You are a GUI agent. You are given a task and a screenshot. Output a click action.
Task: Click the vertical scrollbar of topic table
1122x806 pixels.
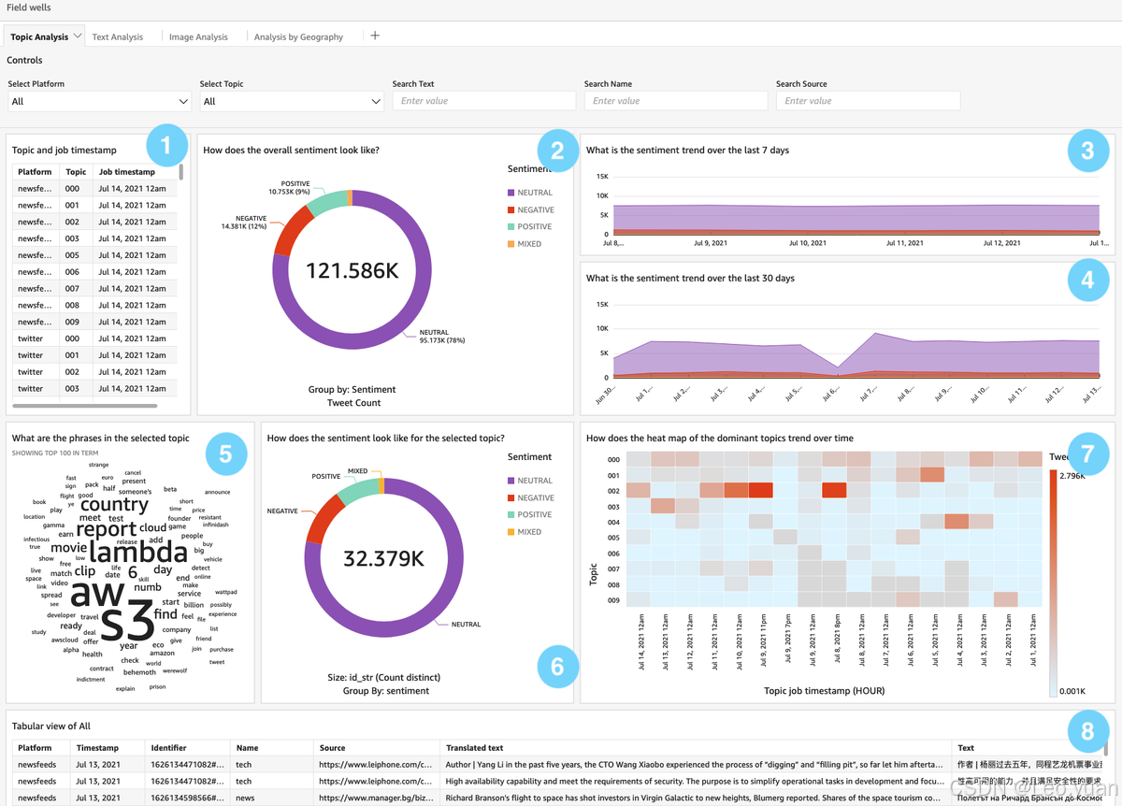tap(181, 172)
